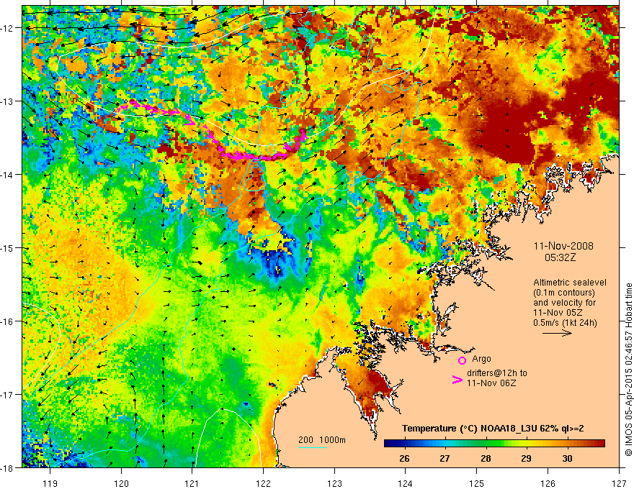Click the date label 11-Nov-2008
The width and height of the screenshot is (634, 489).
[x=563, y=246]
